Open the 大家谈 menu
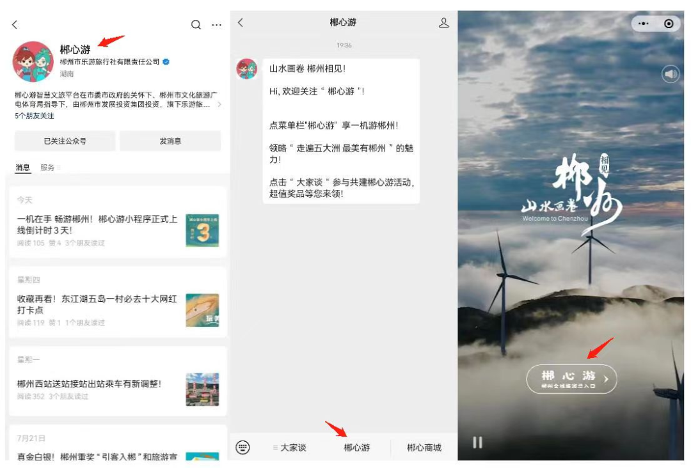The width and height of the screenshot is (691, 468). (290, 448)
